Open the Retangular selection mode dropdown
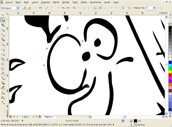Viewport: 172px width, 127px height. tap(18, 8)
